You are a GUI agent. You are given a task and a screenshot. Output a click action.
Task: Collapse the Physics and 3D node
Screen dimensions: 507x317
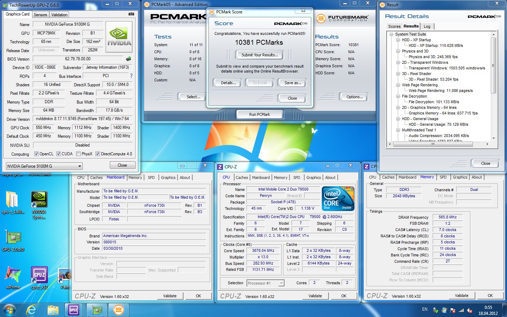[398, 51]
